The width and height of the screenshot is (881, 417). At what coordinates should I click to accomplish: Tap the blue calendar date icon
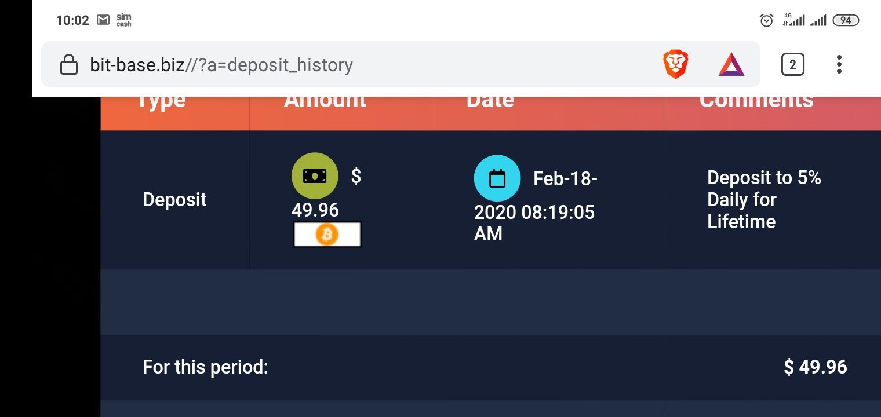(x=497, y=178)
